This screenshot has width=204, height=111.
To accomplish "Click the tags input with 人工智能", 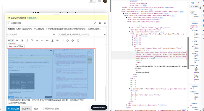I will [82, 35].
